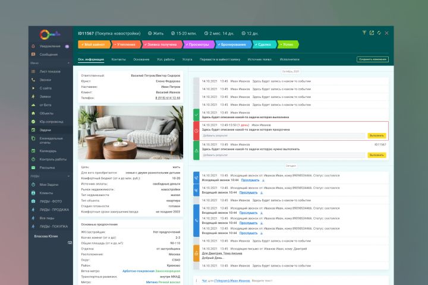Select the Заявка получена pipeline stage
Viewport: 428px width, 285px height.
162,45
